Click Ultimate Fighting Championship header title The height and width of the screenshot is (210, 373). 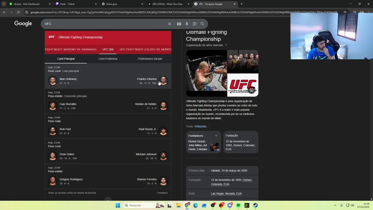80,37
